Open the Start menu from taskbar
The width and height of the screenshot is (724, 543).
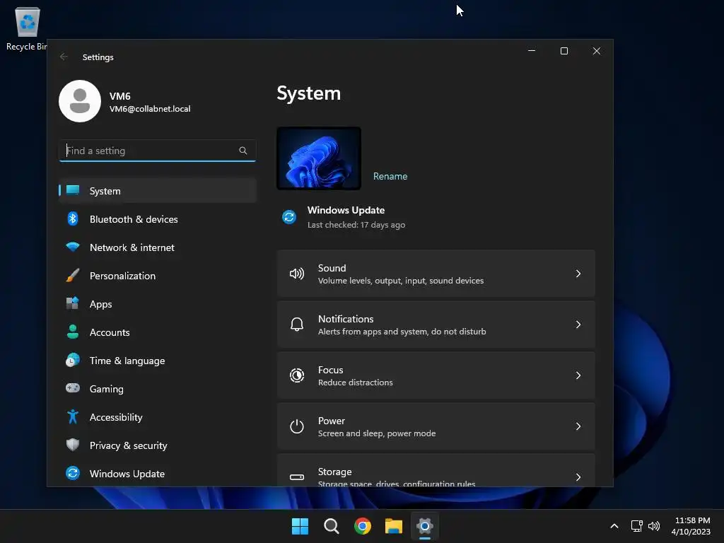tap(300, 526)
